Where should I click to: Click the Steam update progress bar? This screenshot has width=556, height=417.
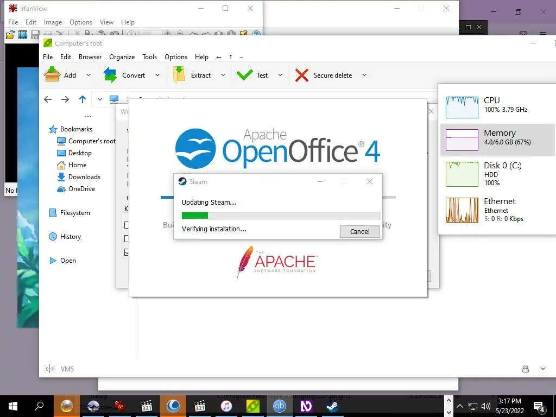pos(281,216)
